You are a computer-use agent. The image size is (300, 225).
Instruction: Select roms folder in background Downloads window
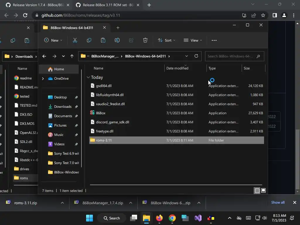point(25,178)
